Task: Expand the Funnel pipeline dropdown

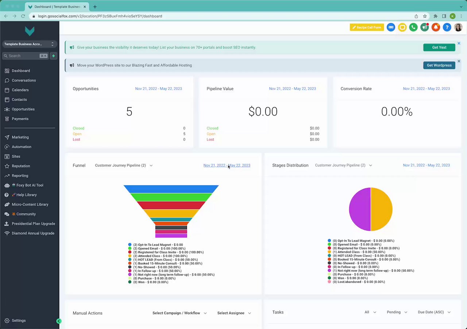Action: 124,165
